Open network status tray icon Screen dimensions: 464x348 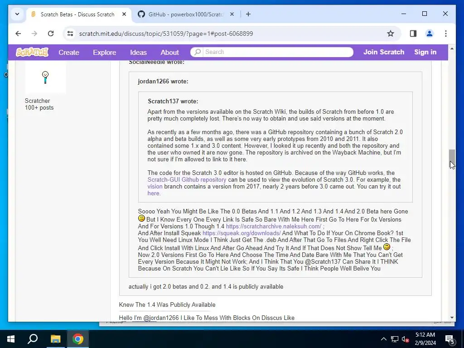click(395, 339)
